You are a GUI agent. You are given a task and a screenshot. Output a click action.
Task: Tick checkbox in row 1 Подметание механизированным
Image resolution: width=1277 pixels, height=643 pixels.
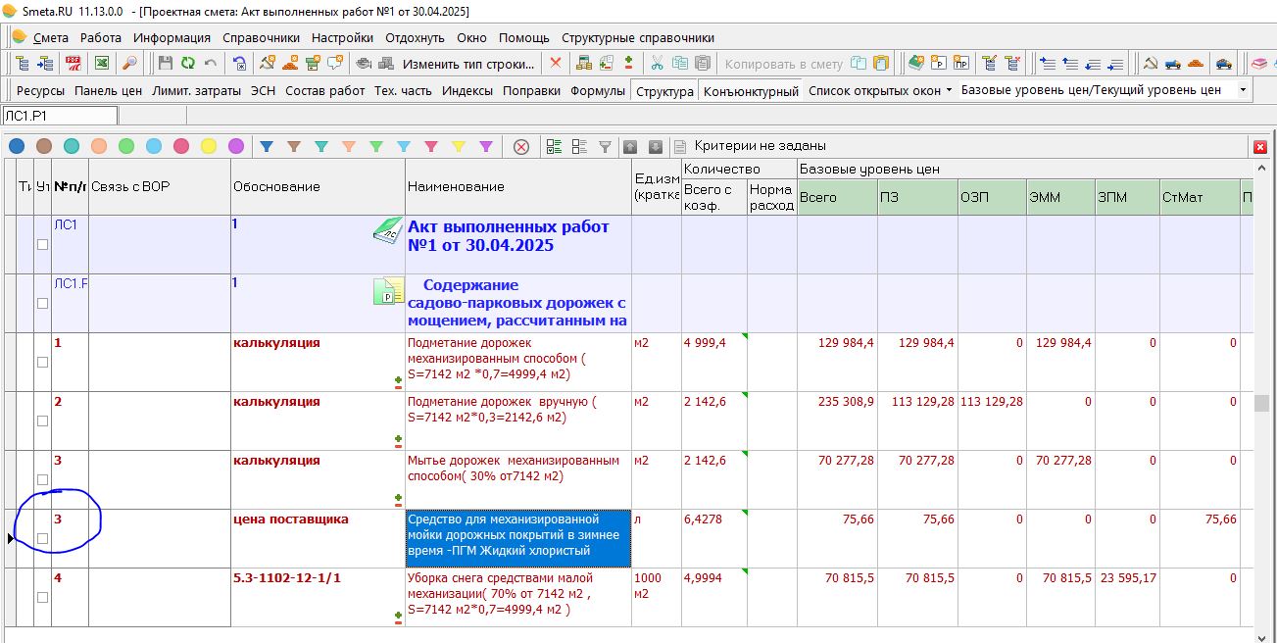[x=42, y=362]
